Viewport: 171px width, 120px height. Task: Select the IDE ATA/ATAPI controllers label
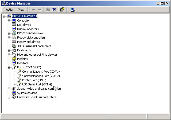coord(34,46)
